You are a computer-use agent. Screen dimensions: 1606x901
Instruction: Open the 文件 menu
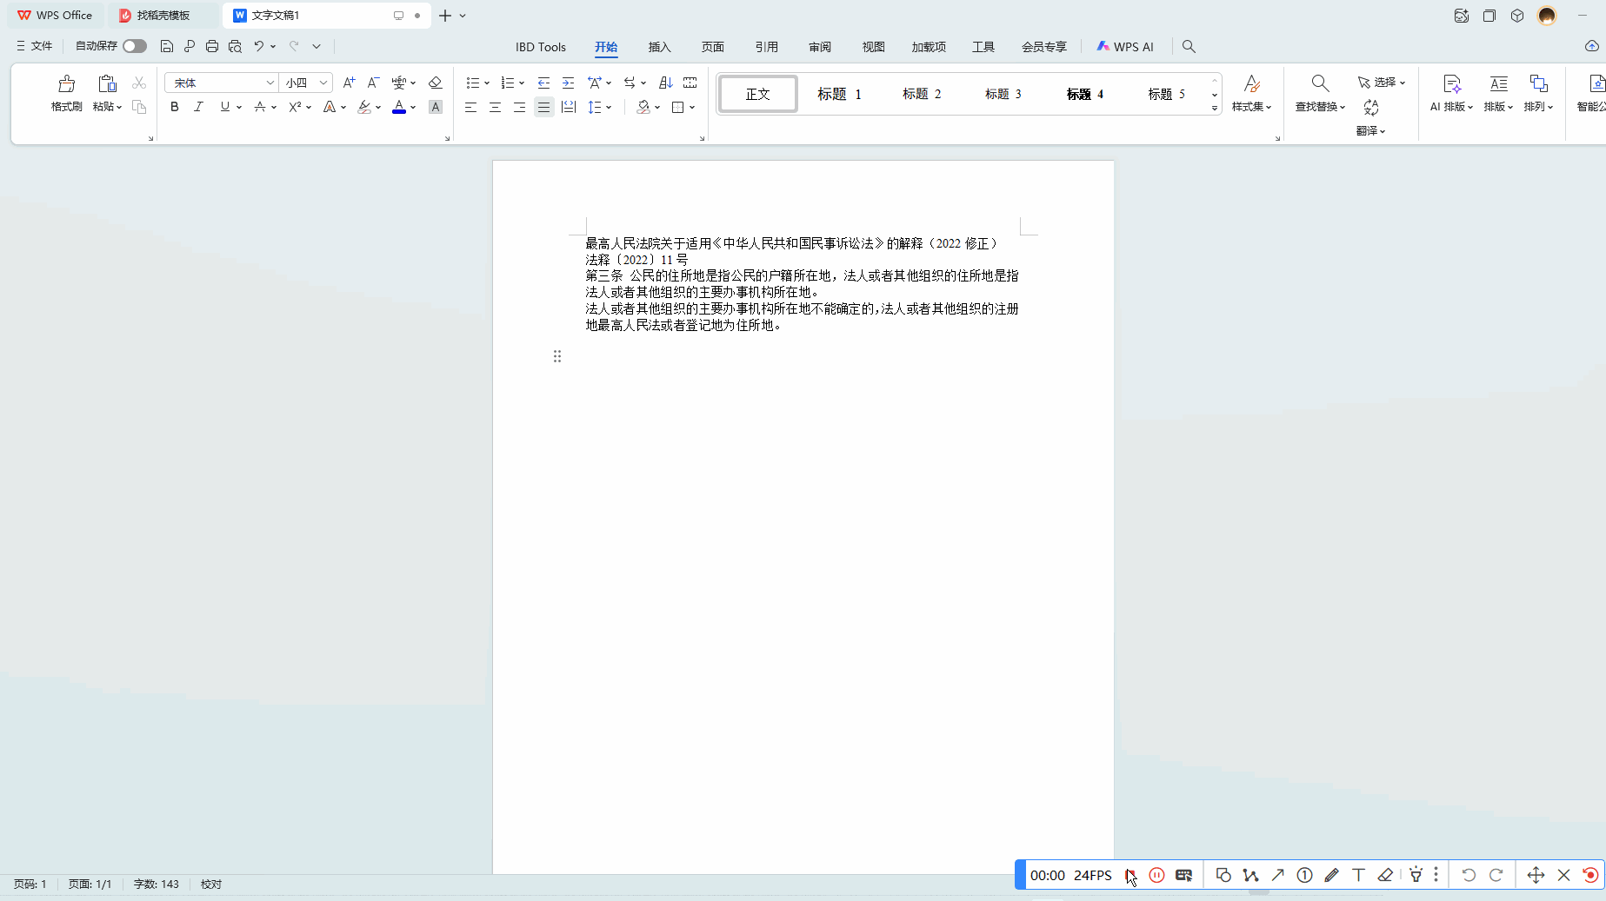point(35,46)
